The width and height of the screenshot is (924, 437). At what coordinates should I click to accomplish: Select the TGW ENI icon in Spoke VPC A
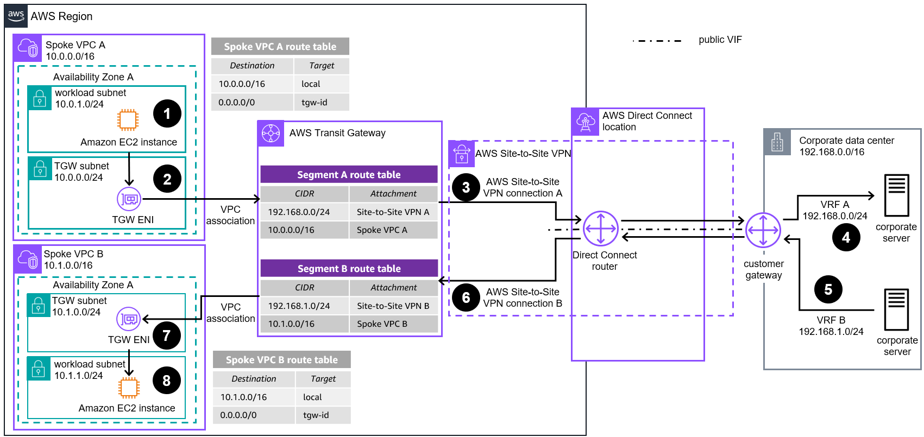129,199
